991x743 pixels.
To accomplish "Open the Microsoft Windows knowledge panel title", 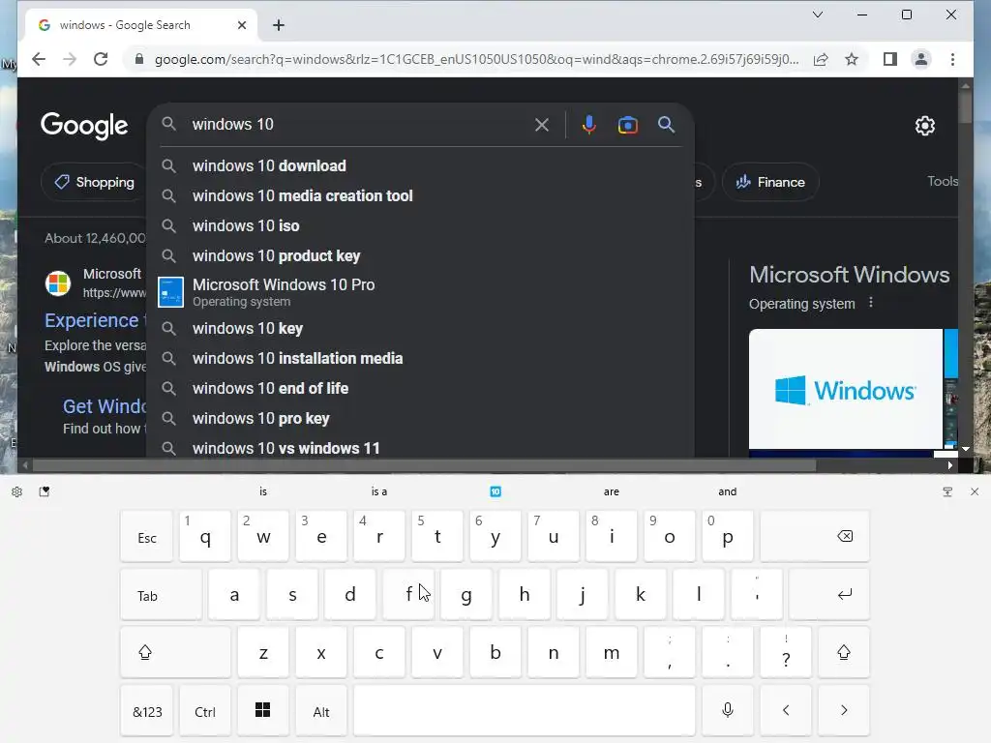I will [x=849, y=275].
